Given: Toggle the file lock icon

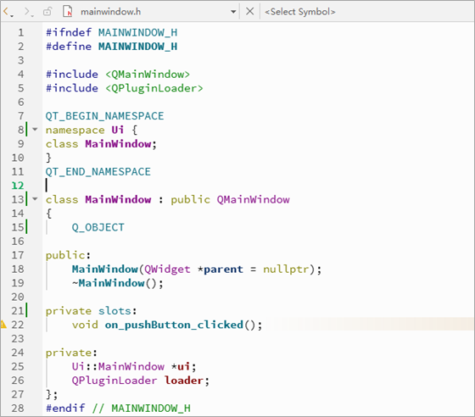Looking at the screenshot, I should [47, 12].
